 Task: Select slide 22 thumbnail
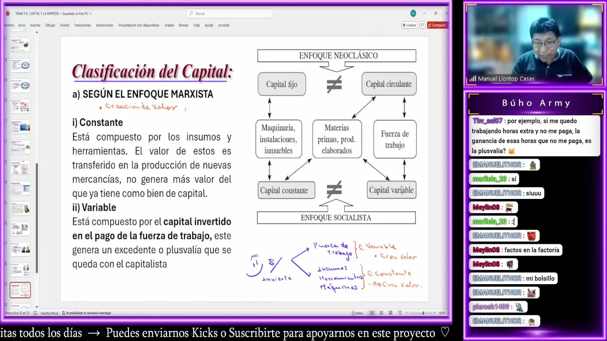pos(20,147)
